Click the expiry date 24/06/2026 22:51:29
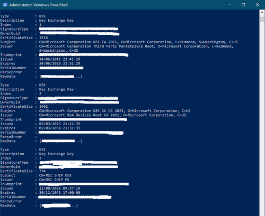265x216 pixels. [x=59, y=63]
